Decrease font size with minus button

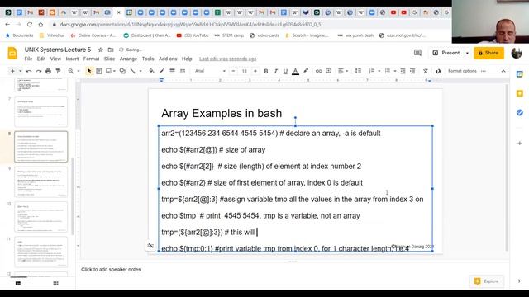tap(233, 71)
